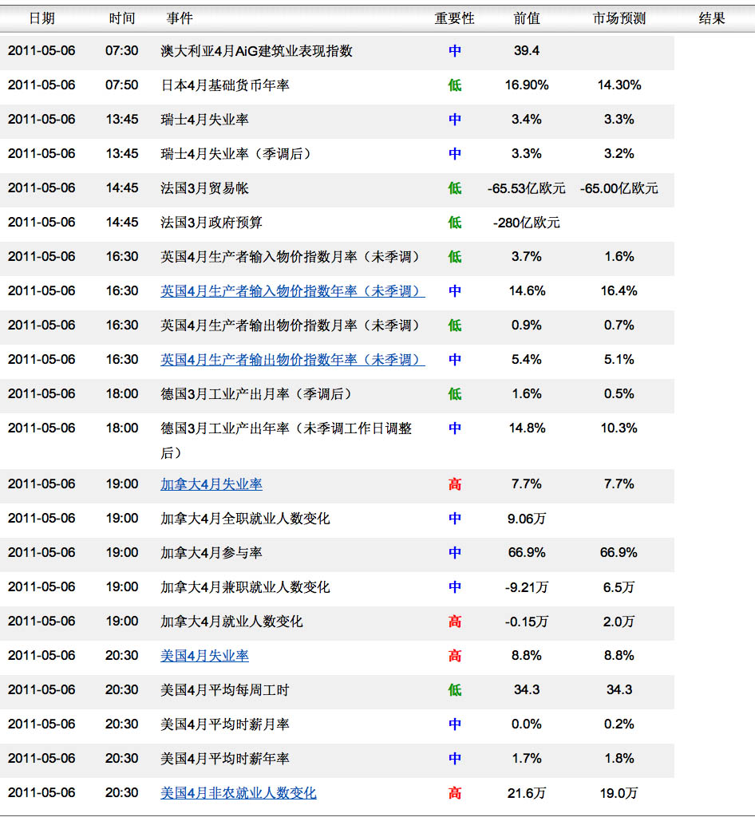The width and height of the screenshot is (755, 825).
Task: Open the 美国4月失业率 link
Action: (x=204, y=656)
